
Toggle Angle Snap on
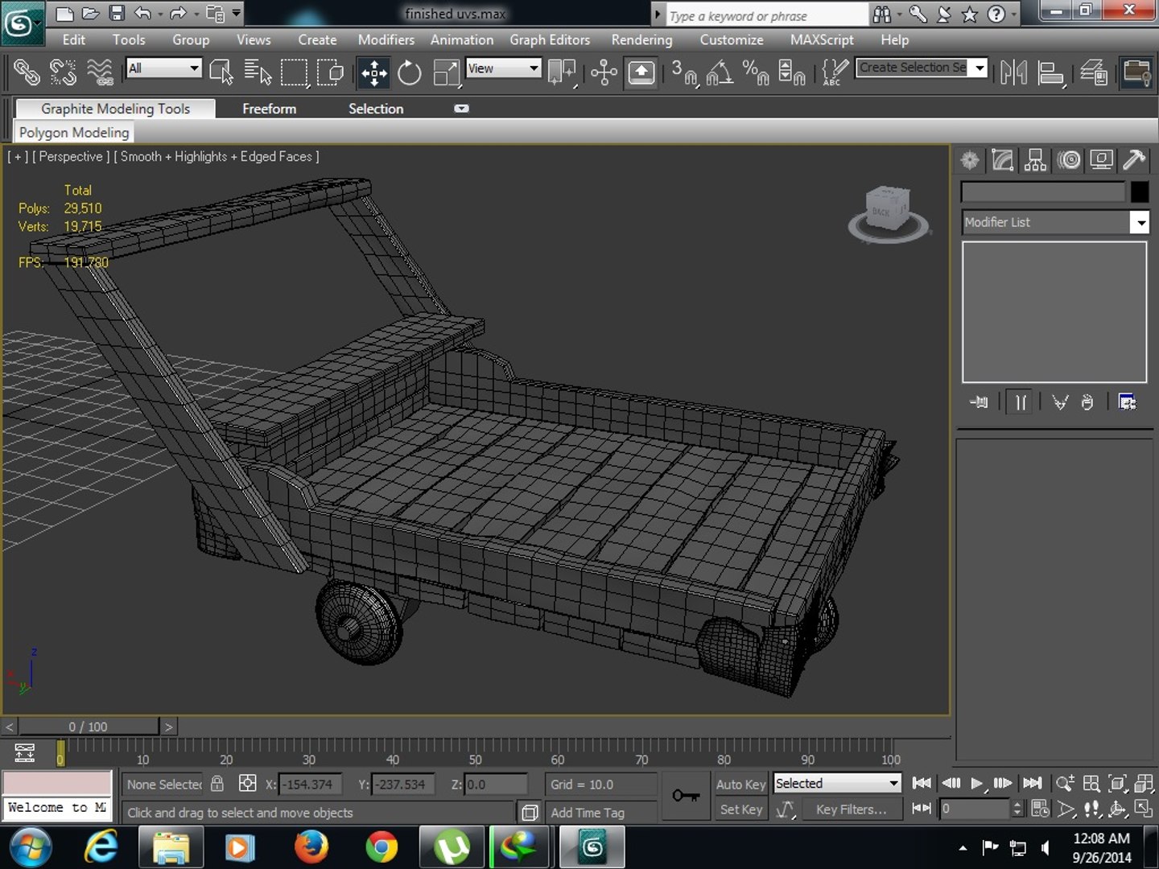pos(720,73)
